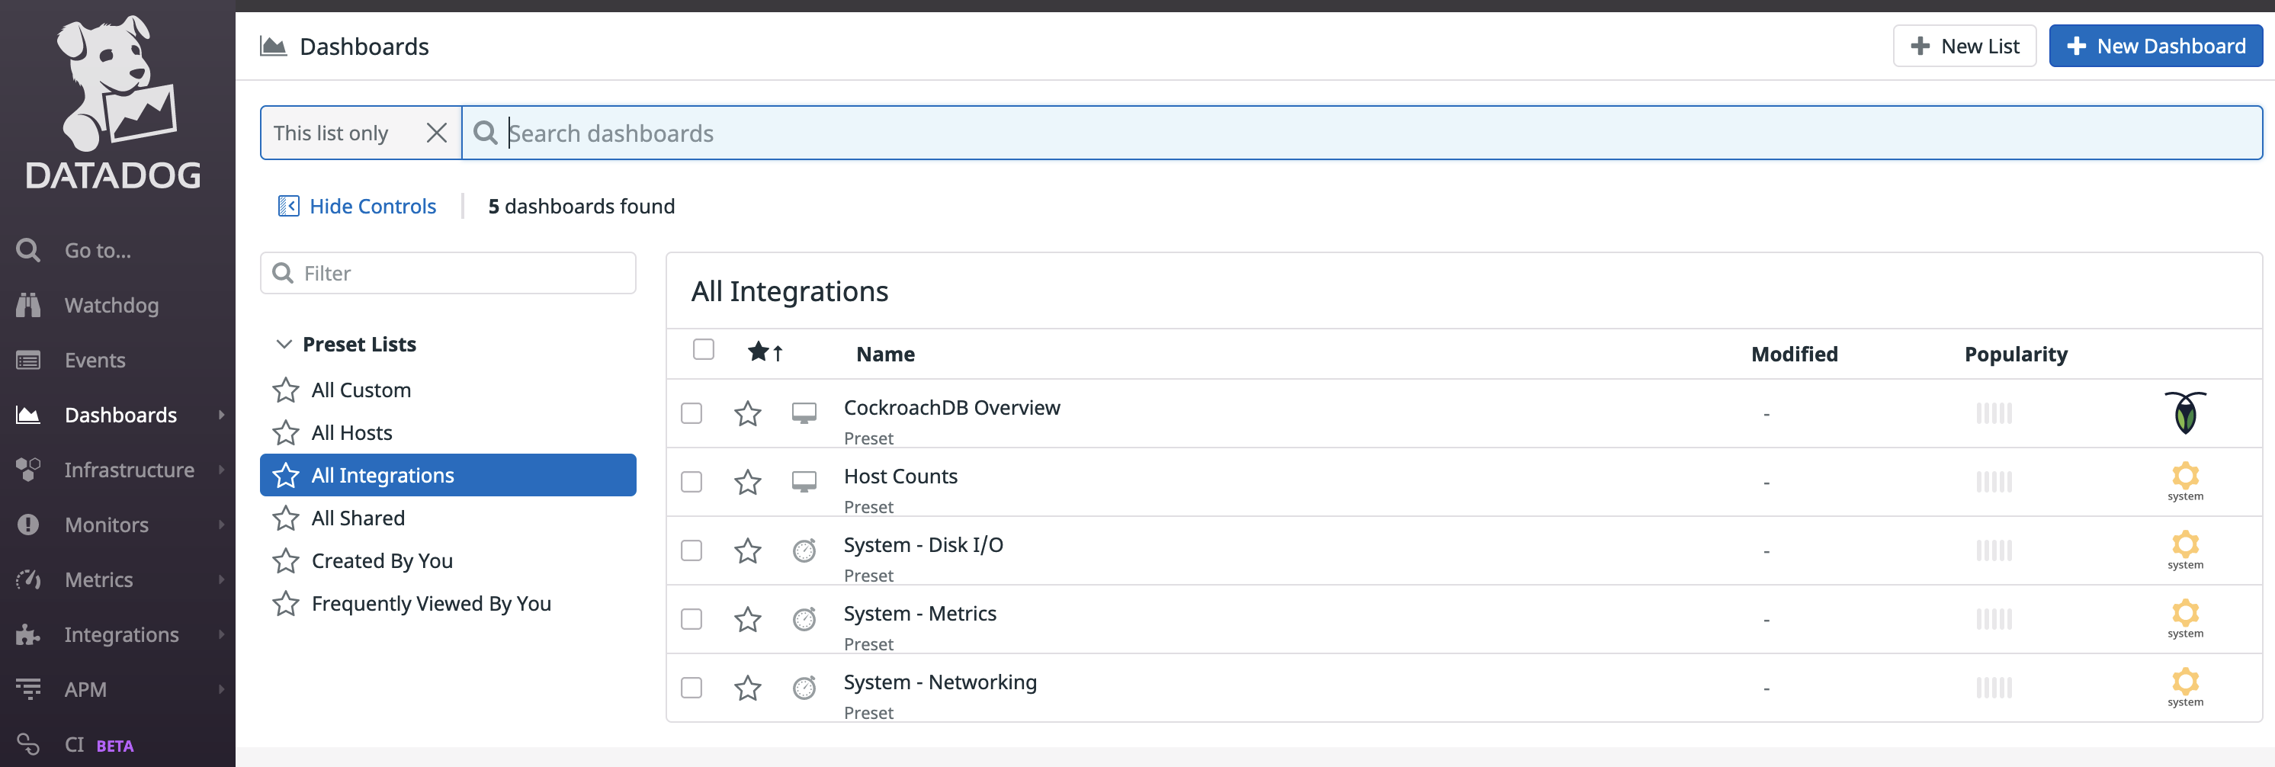Star the System - Disk I/O dashboard
The image size is (2275, 767).
[x=748, y=550]
